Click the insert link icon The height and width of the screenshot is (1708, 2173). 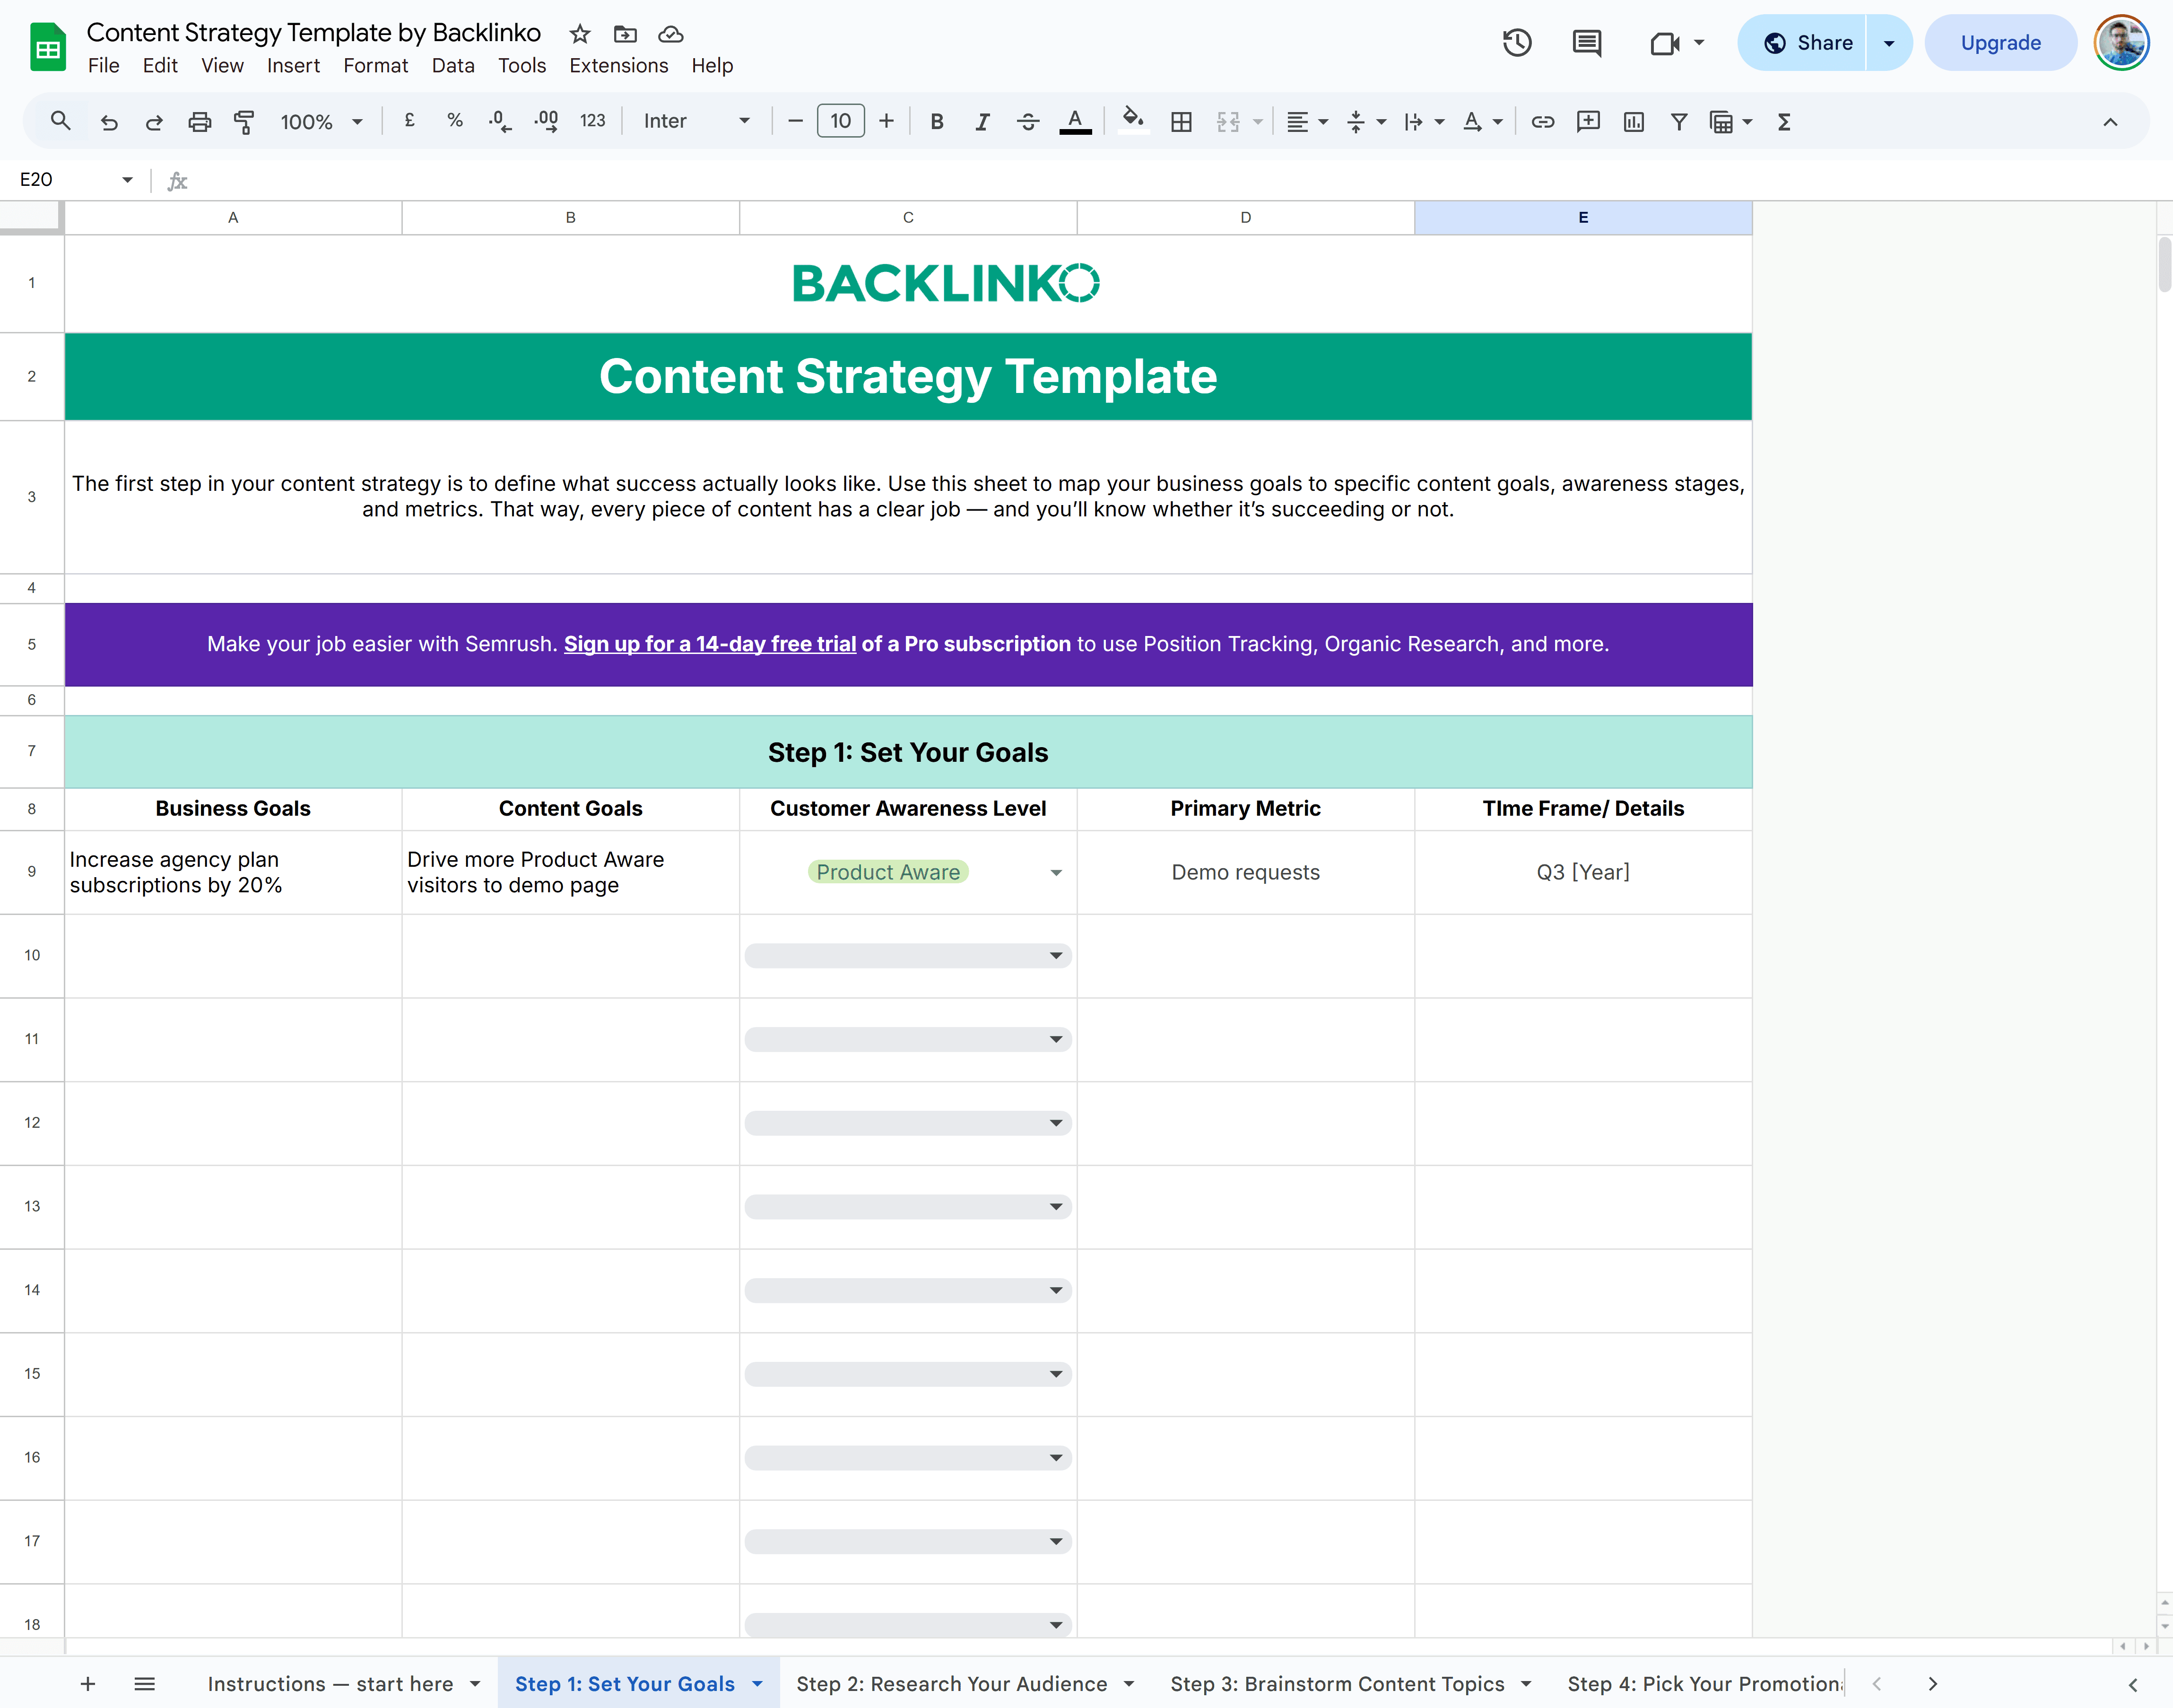click(1543, 121)
